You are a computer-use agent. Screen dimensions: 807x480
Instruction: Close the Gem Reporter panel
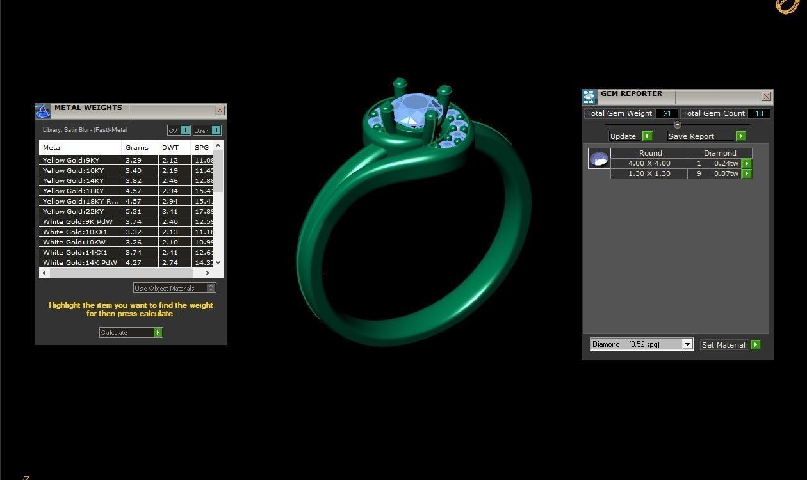(x=766, y=97)
